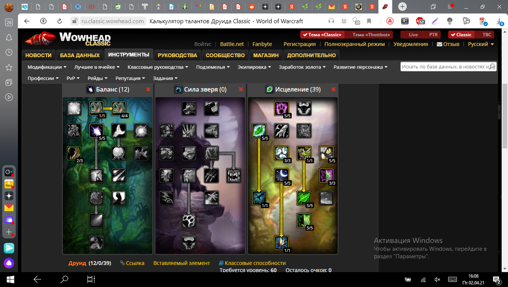Bookmark this page with the bookmark icon

point(369,21)
